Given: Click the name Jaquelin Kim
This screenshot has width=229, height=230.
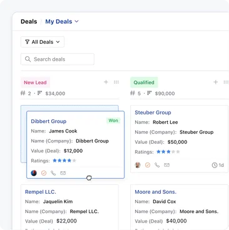Looking at the screenshot, I should tap(58, 202).
